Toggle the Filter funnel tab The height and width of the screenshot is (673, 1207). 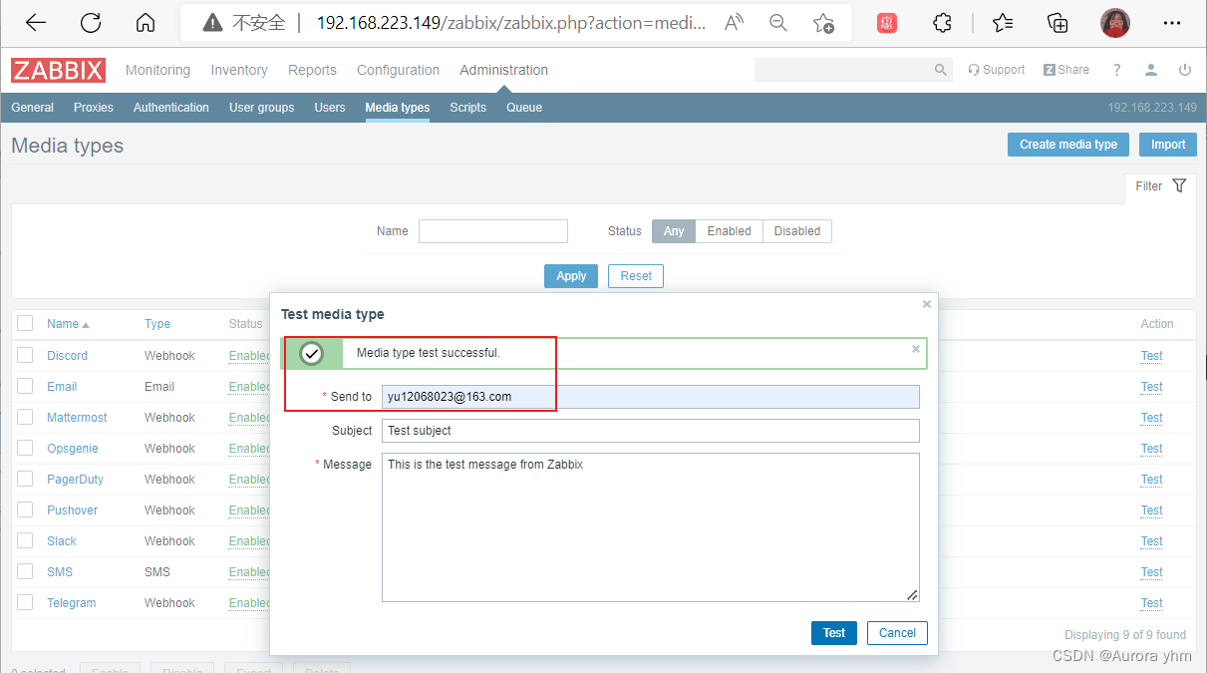point(1161,186)
